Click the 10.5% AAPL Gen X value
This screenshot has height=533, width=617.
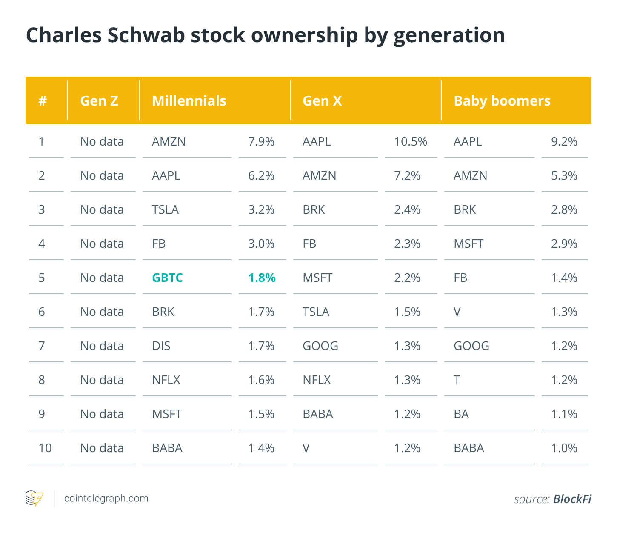[x=411, y=141]
